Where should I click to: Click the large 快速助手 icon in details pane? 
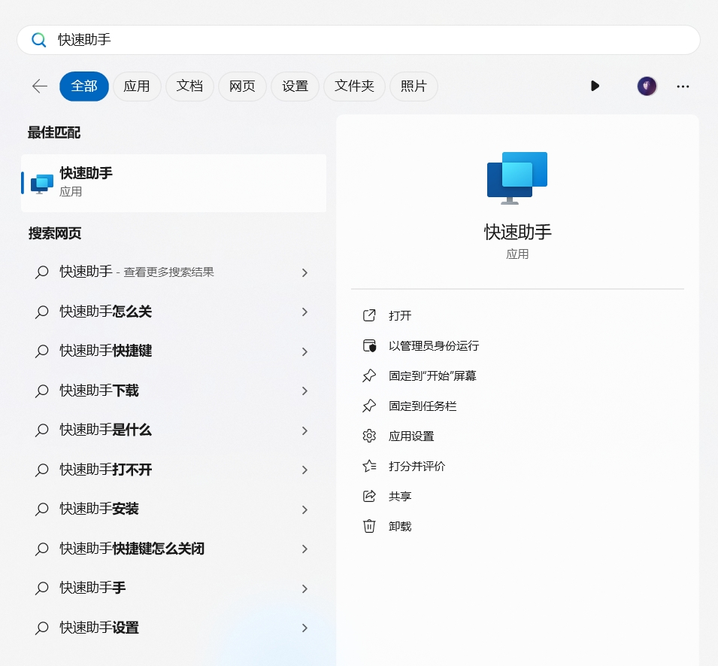point(517,178)
